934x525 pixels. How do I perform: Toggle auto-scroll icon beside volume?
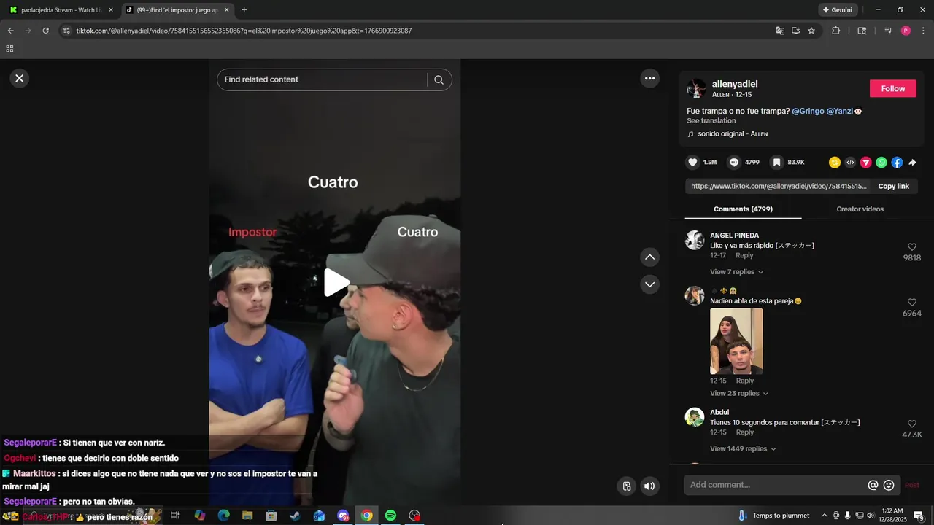pos(626,486)
